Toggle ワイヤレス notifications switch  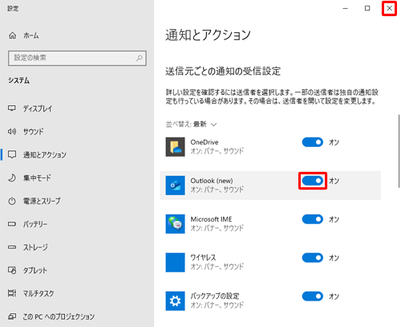[313, 258]
